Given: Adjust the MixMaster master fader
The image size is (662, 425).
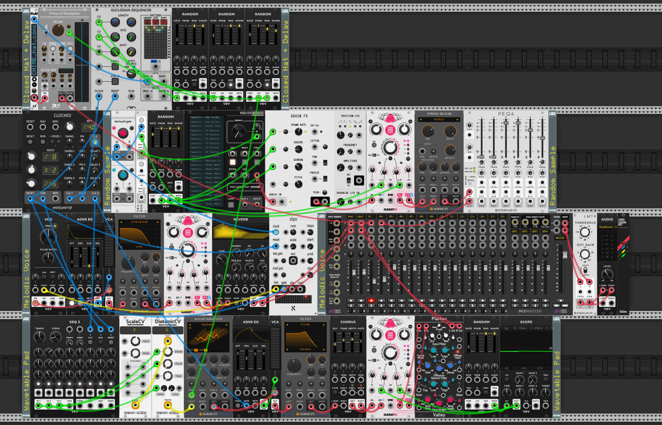Looking at the screenshot, I should click(x=565, y=255).
